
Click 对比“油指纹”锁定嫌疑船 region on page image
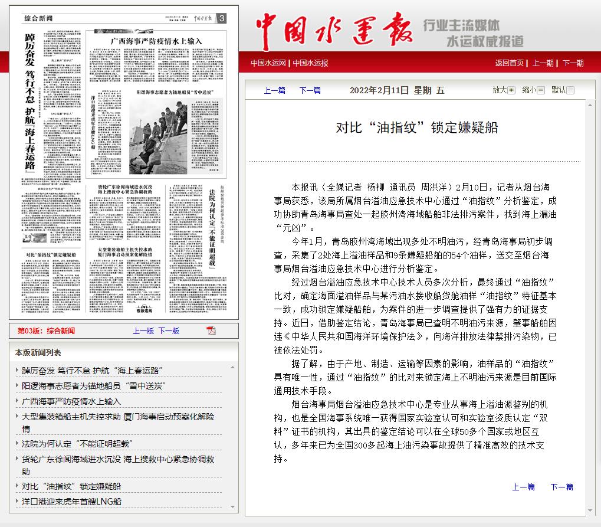pos(51,282)
